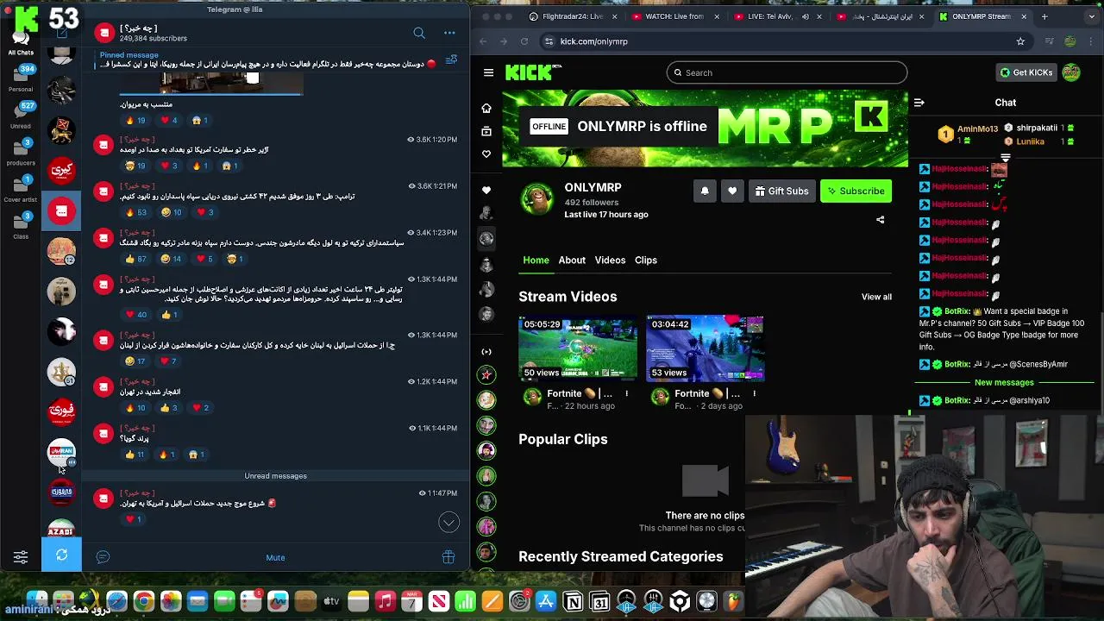Image resolution: width=1104 pixels, height=621 pixels.
Task: Open the 05:05:29 Fortnite stream video
Action: 578,348
